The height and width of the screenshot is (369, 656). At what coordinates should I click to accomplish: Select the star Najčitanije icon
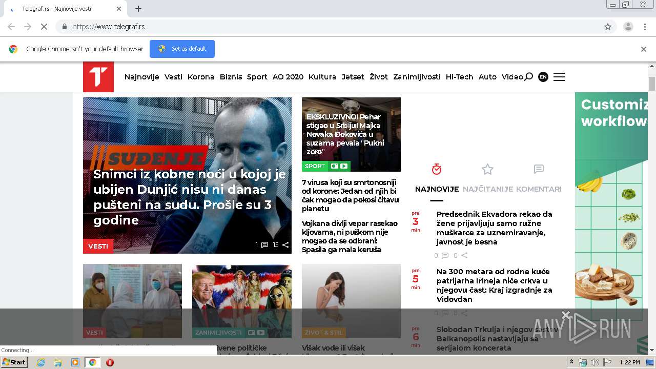pos(487,169)
